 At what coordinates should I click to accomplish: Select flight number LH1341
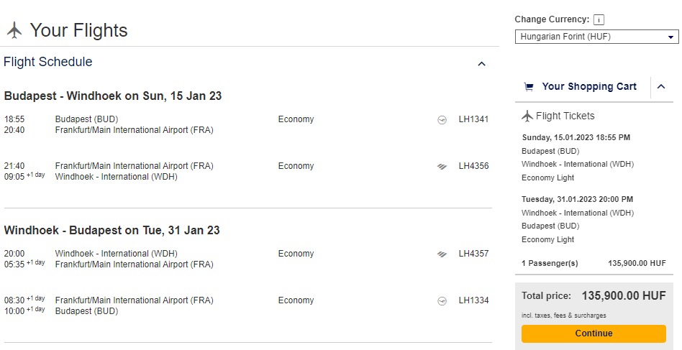pyautogui.click(x=473, y=119)
